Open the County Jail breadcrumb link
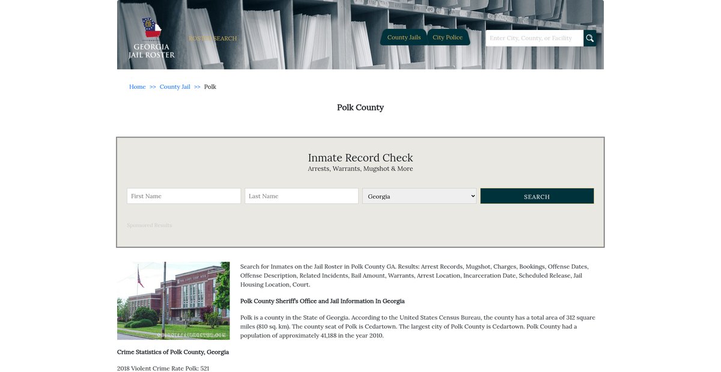Image resolution: width=721 pixels, height=372 pixels. pyautogui.click(x=175, y=87)
